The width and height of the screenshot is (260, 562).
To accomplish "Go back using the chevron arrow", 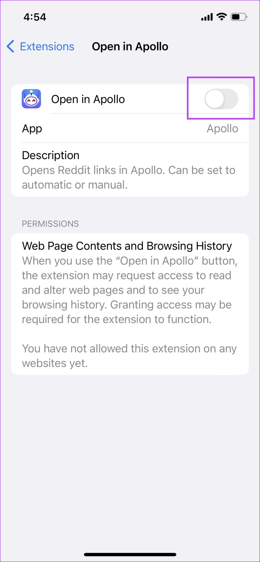I will (10, 47).
